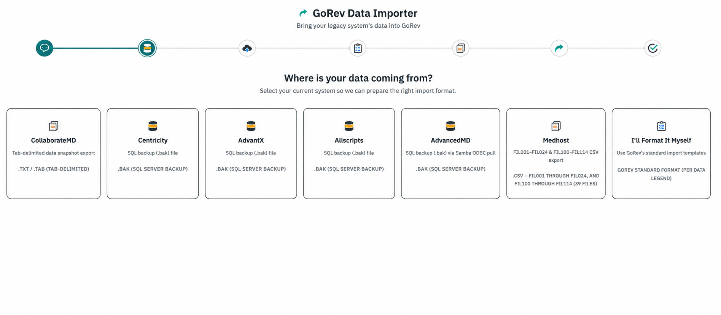Viewport: 721px width, 315px height.
Task: Choose the CollaborateMD source card
Action: coord(54,153)
